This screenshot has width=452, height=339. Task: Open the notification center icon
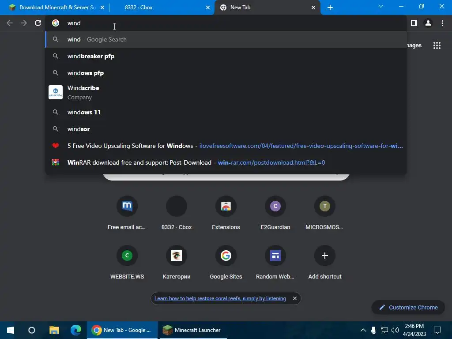[437, 330]
